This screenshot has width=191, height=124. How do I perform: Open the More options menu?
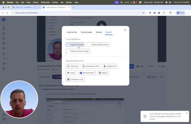pos(162,66)
